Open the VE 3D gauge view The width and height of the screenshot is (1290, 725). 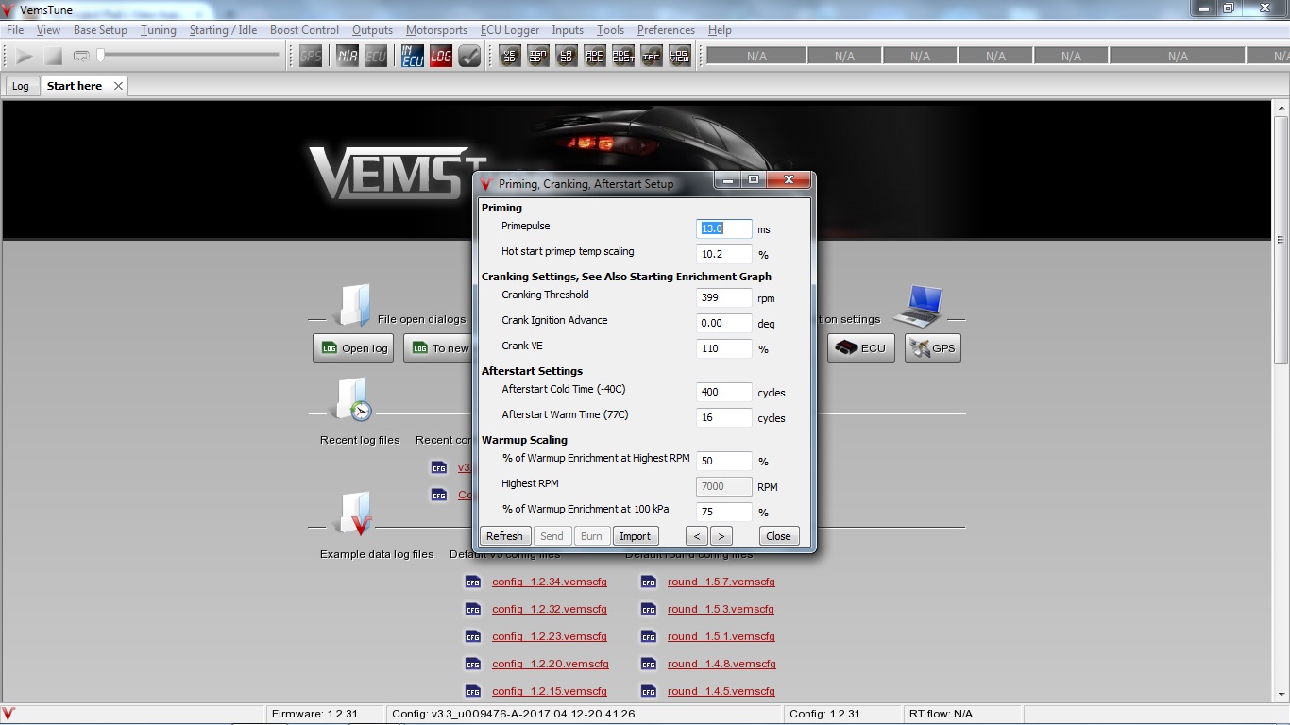click(x=510, y=57)
